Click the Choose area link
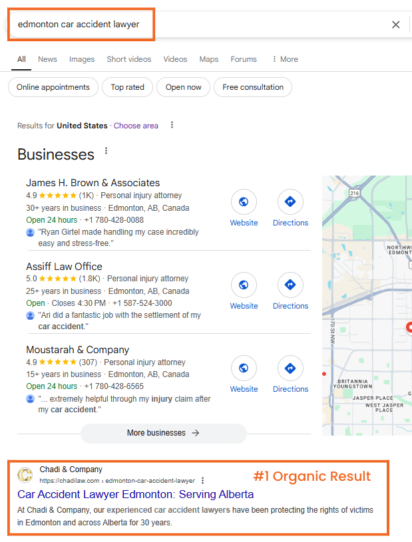This screenshot has width=412, height=542. tap(136, 126)
